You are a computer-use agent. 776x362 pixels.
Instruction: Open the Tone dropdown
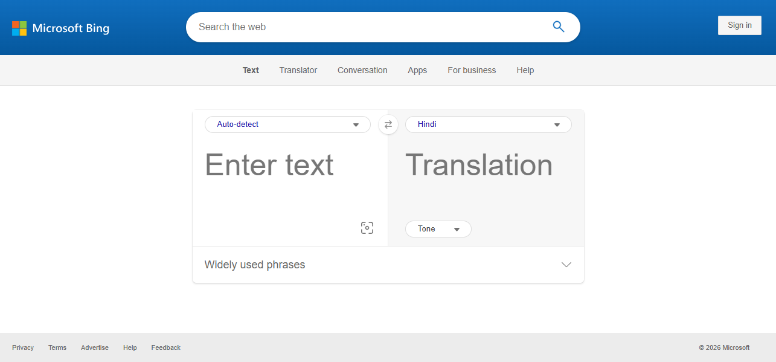point(438,229)
